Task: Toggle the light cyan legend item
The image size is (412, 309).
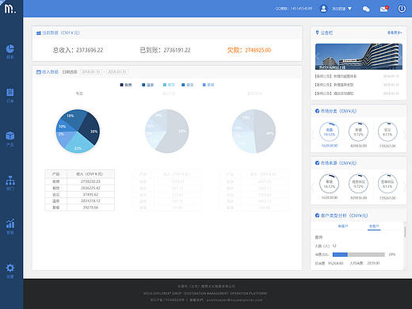Action: click(x=169, y=85)
